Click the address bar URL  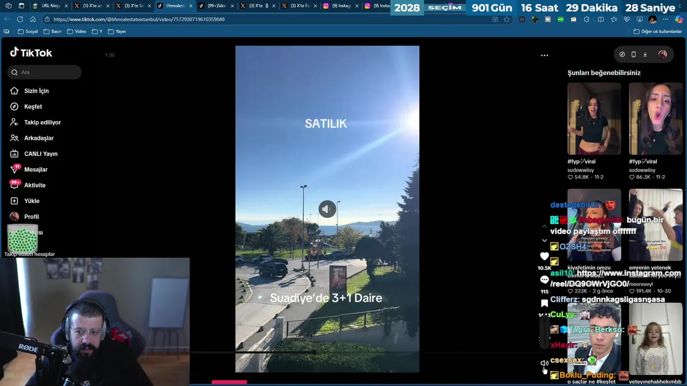(139, 19)
